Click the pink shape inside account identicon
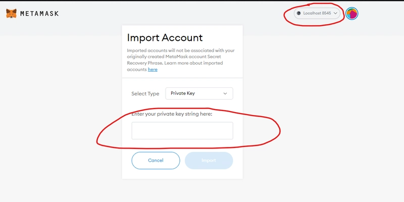The image size is (404, 202). (353, 15)
